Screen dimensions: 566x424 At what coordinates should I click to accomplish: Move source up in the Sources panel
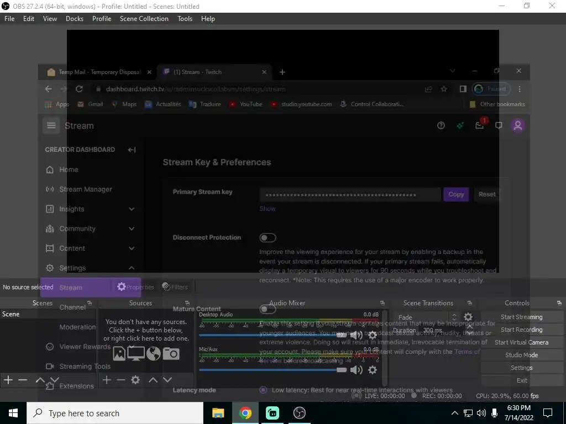click(x=153, y=380)
